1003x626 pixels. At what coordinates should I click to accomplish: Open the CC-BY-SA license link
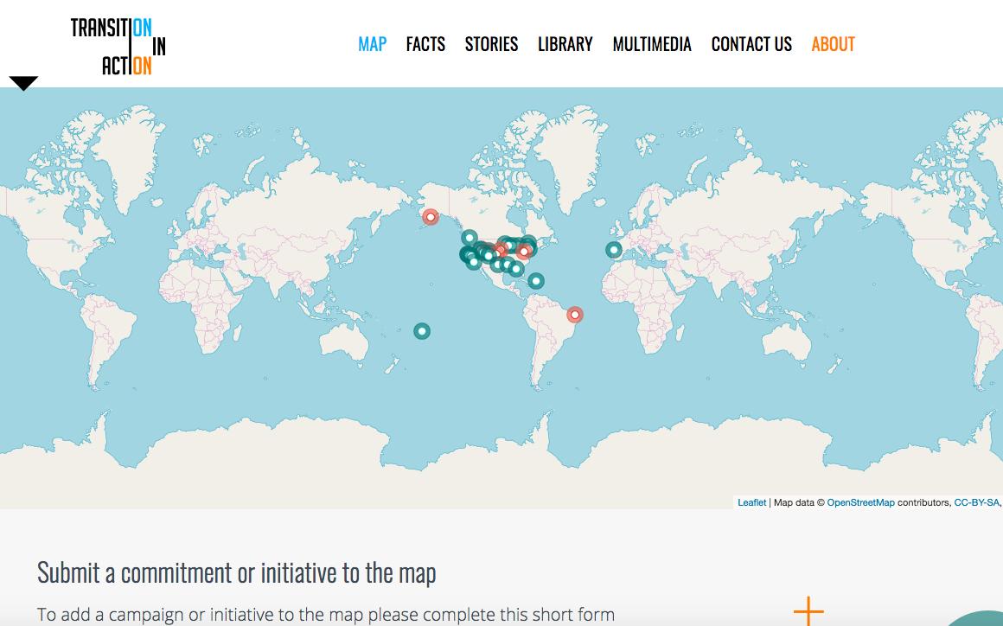pos(976,502)
